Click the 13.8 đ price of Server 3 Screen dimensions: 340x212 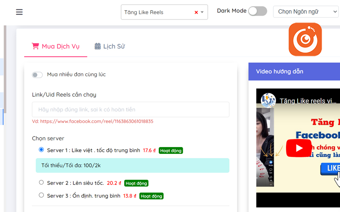pos(130,196)
